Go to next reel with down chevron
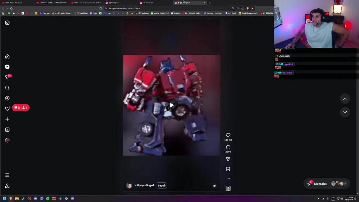 [x=345, y=112]
